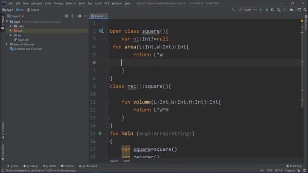Image resolution: width=308 pixels, height=173 pixels.
Task: Click the App1 breadcrumb in the navigation bar
Action: click(8, 10)
